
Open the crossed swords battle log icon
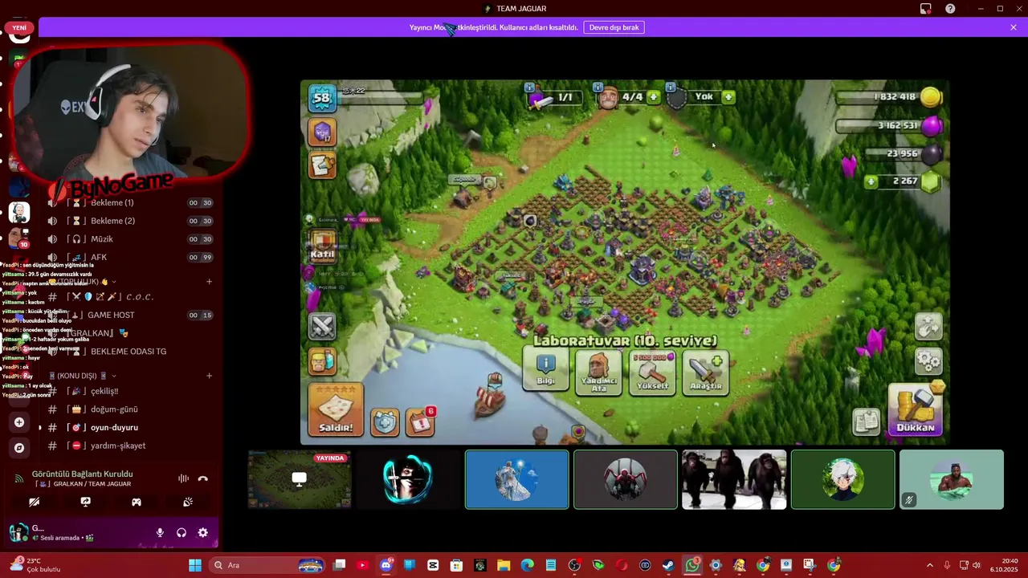pyautogui.click(x=322, y=326)
